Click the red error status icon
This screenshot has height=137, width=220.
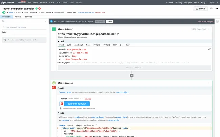(x=40, y=9)
